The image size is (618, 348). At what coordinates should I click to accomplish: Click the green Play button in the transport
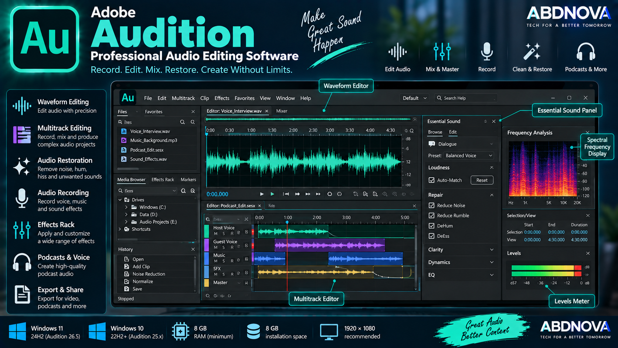[x=272, y=194]
